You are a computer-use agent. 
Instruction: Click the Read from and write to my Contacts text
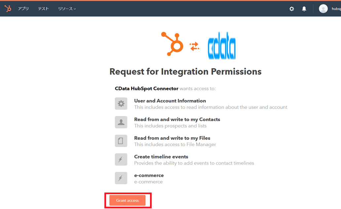pos(177,119)
